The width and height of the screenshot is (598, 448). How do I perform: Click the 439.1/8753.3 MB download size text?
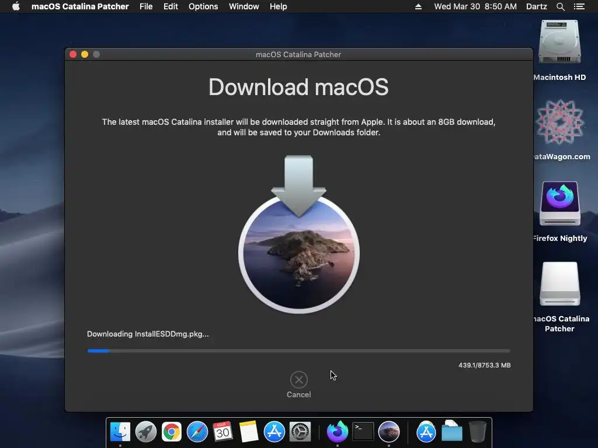click(484, 365)
